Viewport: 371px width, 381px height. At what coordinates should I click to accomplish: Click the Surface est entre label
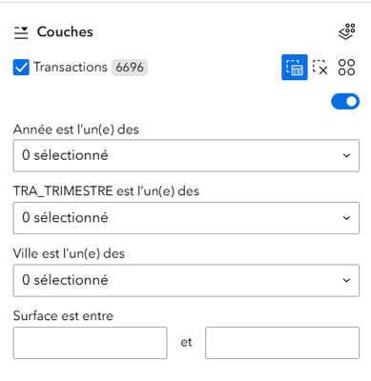63,316
